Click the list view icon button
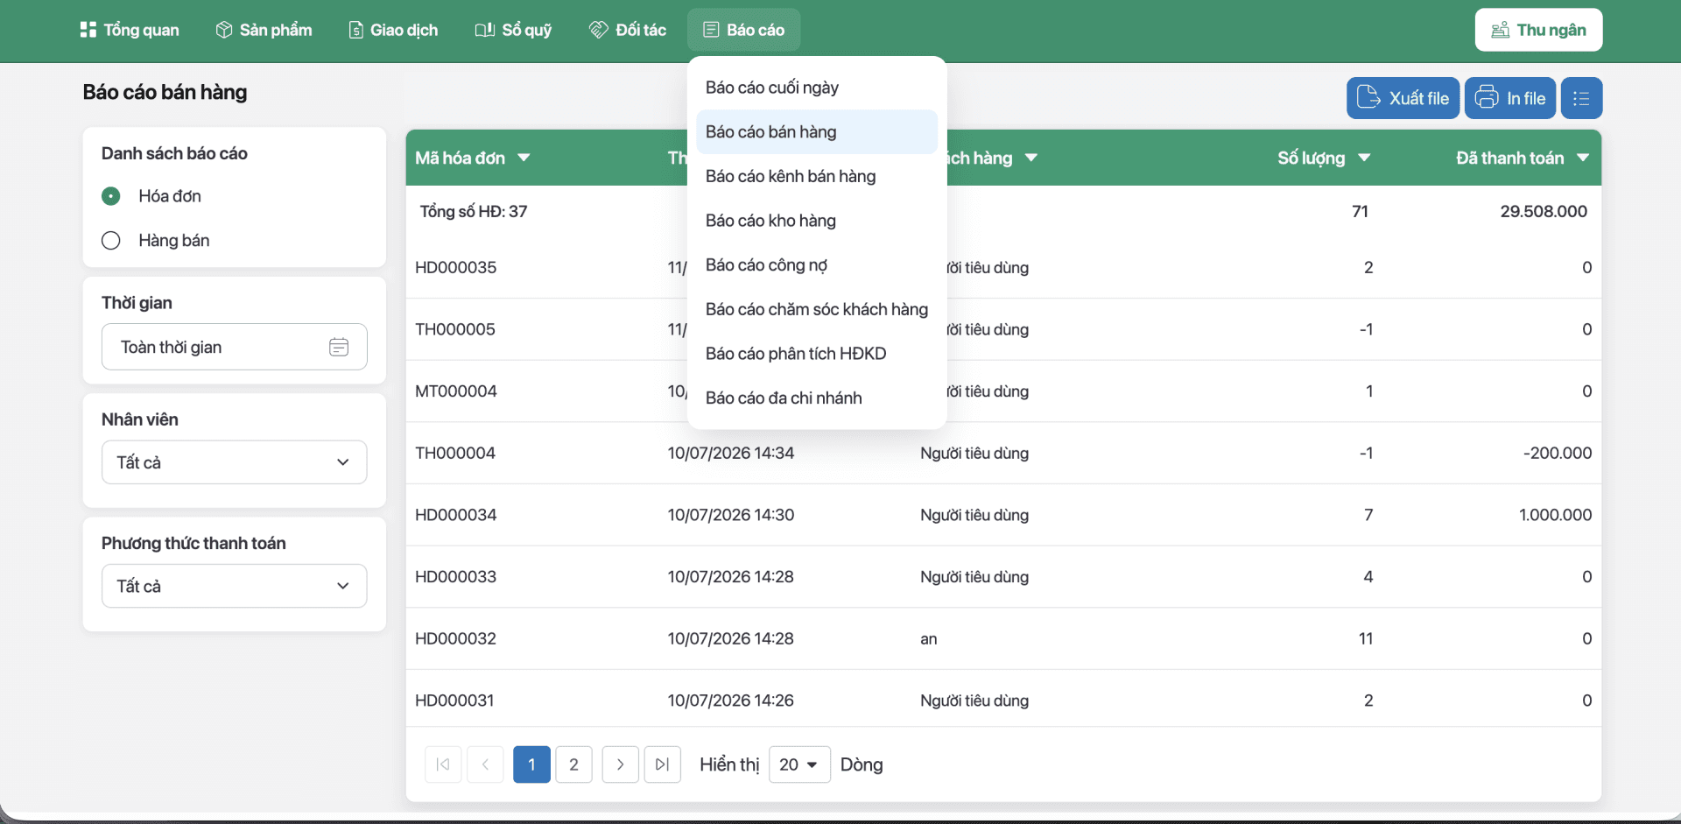Image resolution: width=1681 pixels, height=824 pixels. pos(1581,98)
